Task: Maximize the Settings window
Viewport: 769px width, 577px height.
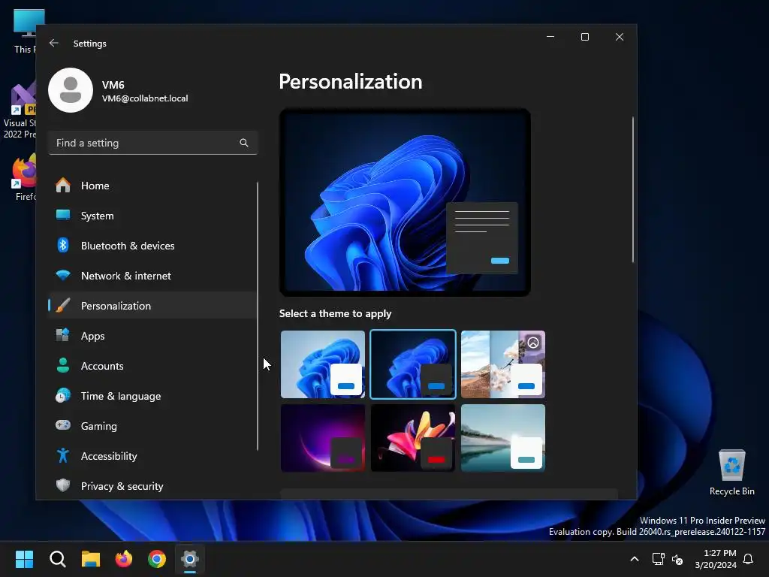Action: 584,37
